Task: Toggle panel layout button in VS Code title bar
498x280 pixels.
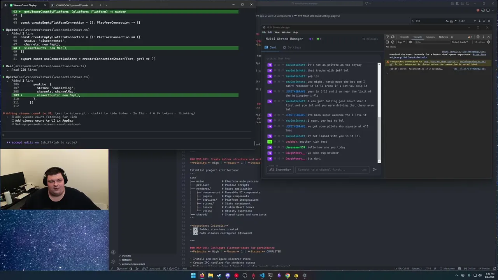Action: 463,3
